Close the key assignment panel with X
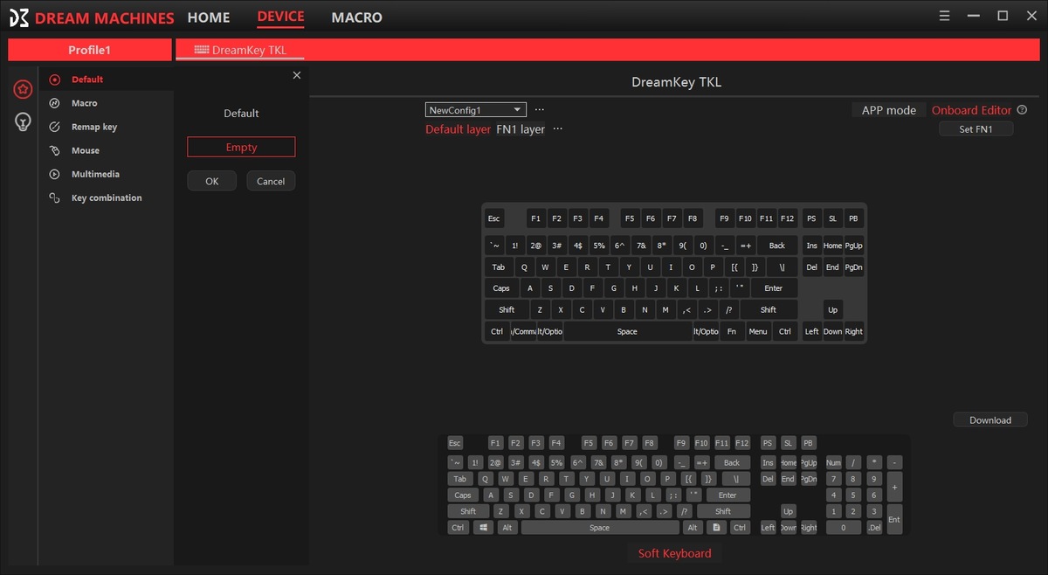Screen dimensions: 1048x575 click(297, 75)
